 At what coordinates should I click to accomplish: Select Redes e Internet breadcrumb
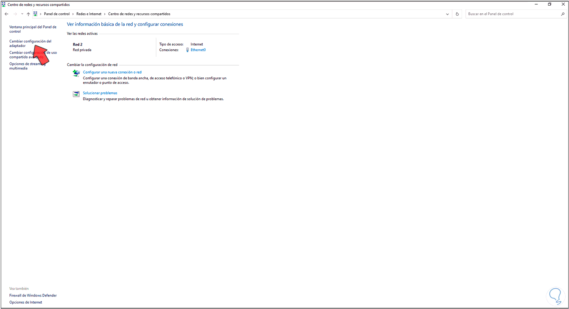pyautogui.click(x=89, y=14)
